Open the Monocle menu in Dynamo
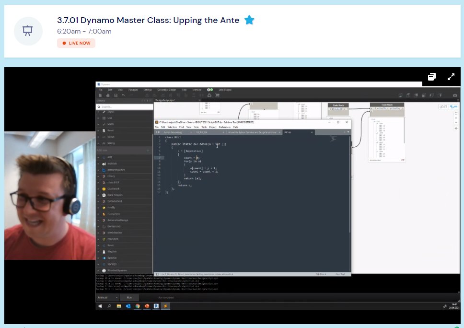 pos(197,90)
